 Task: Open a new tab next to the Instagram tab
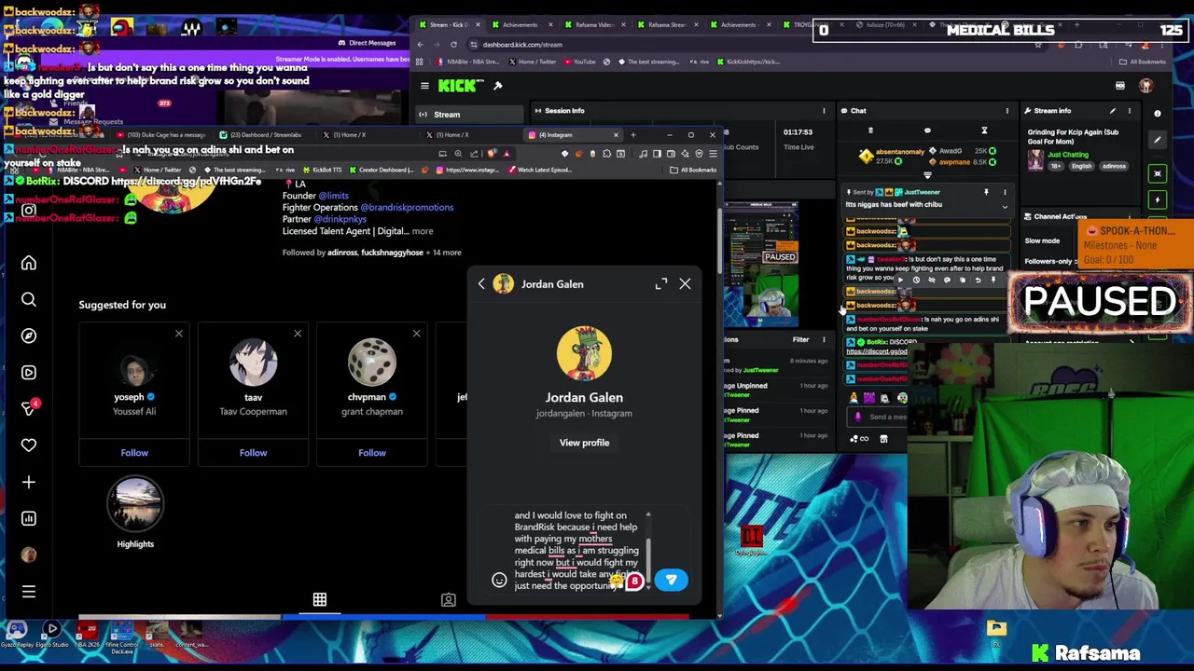point(632,135)
